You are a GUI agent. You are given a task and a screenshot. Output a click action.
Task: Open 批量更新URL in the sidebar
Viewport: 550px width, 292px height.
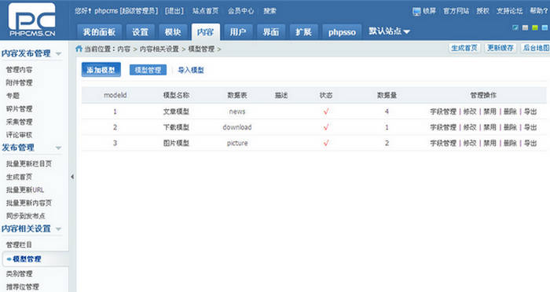(x=25, y=190)
